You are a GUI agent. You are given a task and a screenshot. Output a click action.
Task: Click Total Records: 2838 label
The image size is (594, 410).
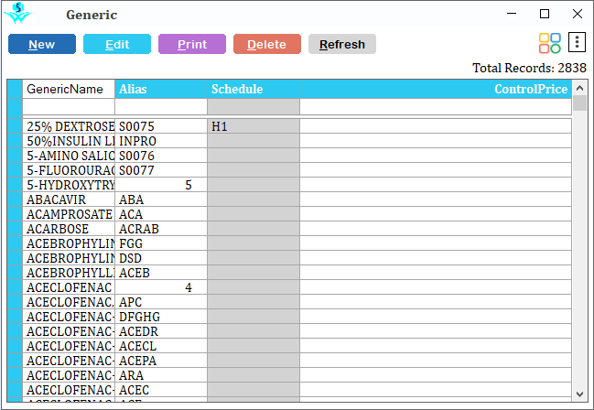(529, 68)
